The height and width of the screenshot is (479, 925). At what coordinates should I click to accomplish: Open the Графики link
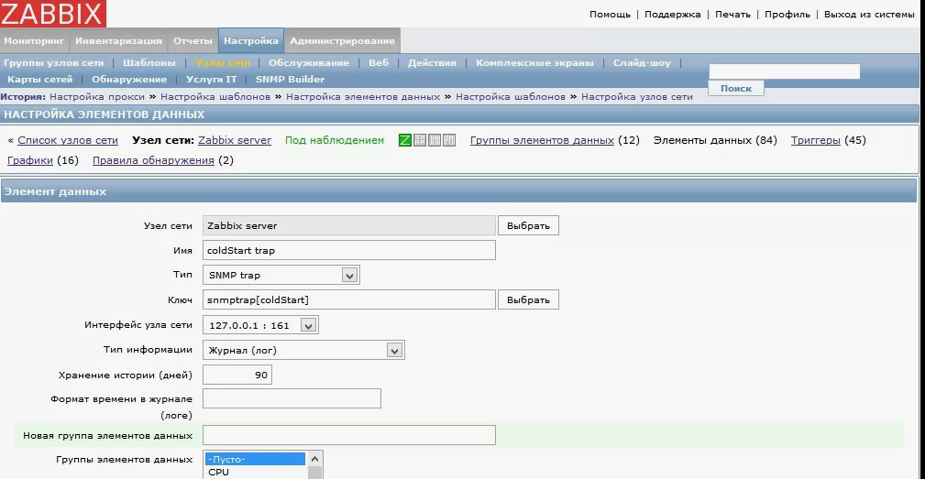pyautogui.click(x=30, y=160)
